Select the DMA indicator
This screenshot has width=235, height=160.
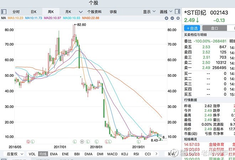(88, 154)
